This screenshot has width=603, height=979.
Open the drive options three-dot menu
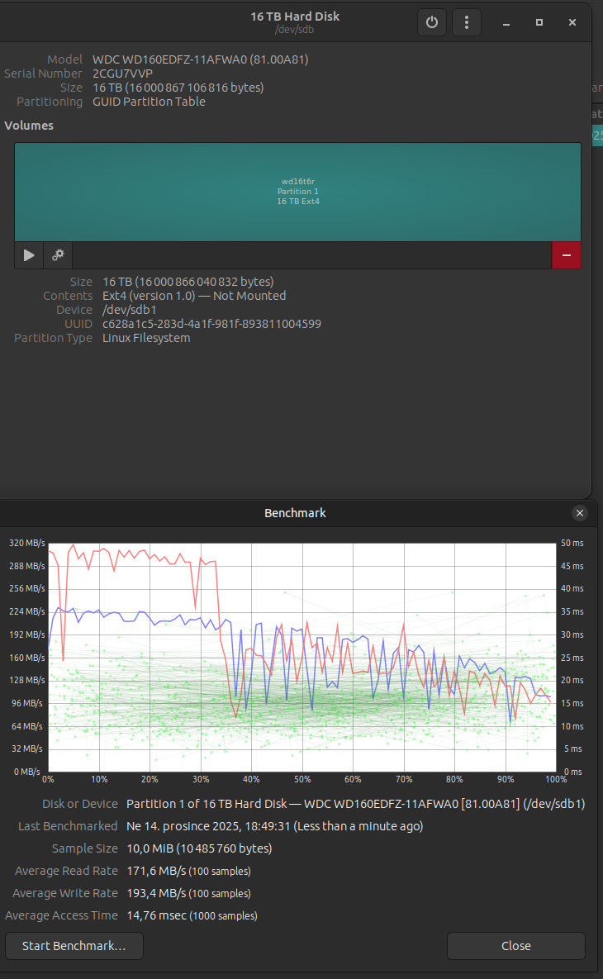[467, 22]
